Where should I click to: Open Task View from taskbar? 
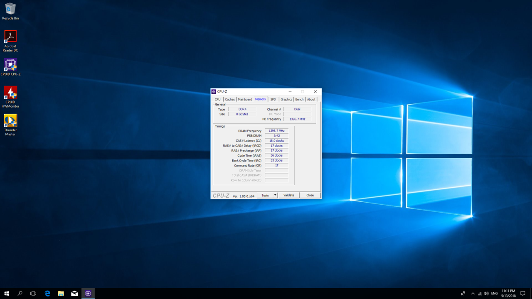point(33,294)
